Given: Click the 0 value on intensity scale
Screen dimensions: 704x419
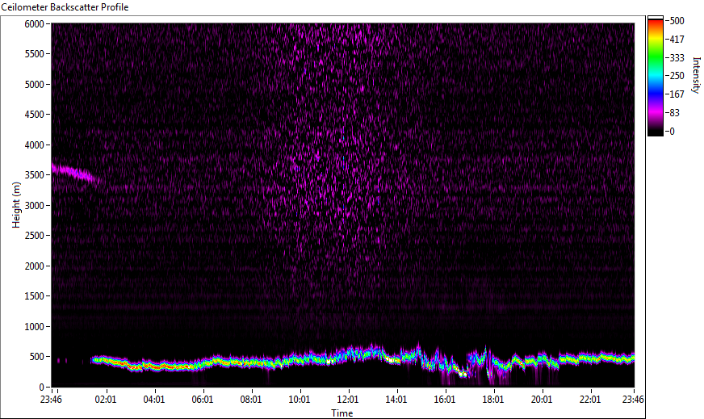Looking at the screenshot, I should pos(673,131).
